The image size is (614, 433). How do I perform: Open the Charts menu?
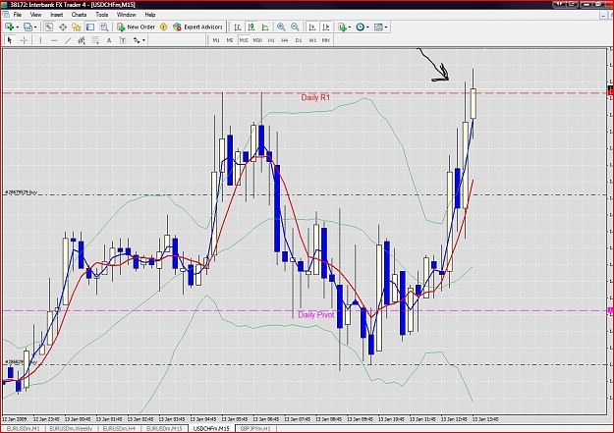(79, 15)
